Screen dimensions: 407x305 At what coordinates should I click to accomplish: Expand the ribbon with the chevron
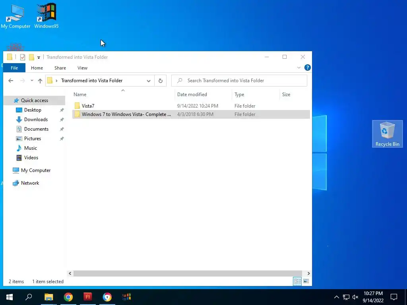coord(299,68)
